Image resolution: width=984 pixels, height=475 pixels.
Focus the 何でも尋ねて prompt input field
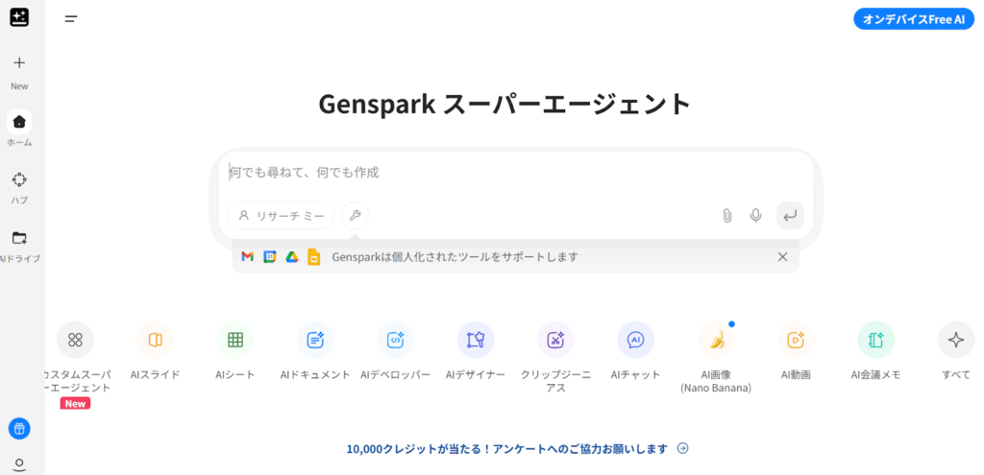click(x=516, y=173)
